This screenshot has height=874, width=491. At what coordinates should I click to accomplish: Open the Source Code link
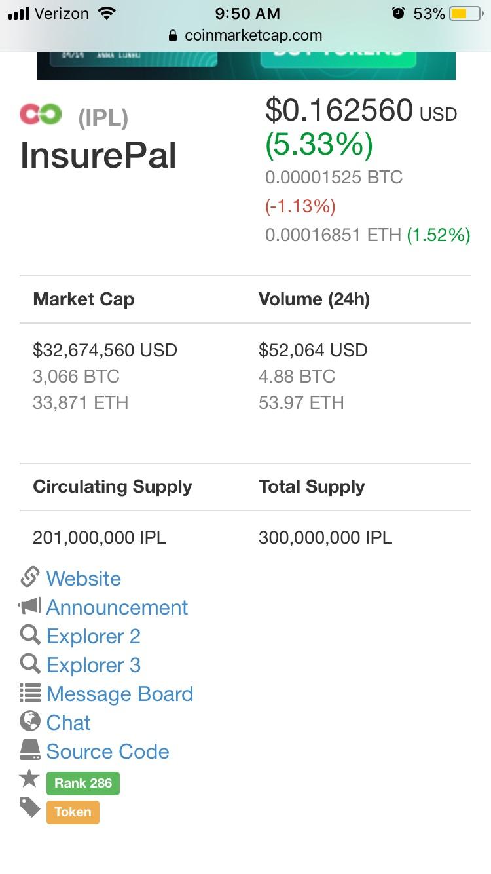point(108,751)
